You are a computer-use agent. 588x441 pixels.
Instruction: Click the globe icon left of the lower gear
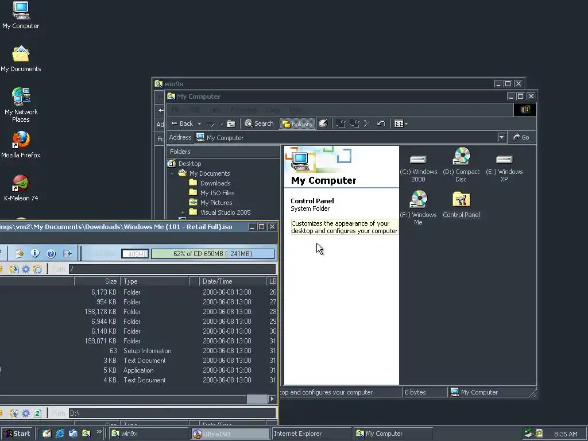point(14,413)
